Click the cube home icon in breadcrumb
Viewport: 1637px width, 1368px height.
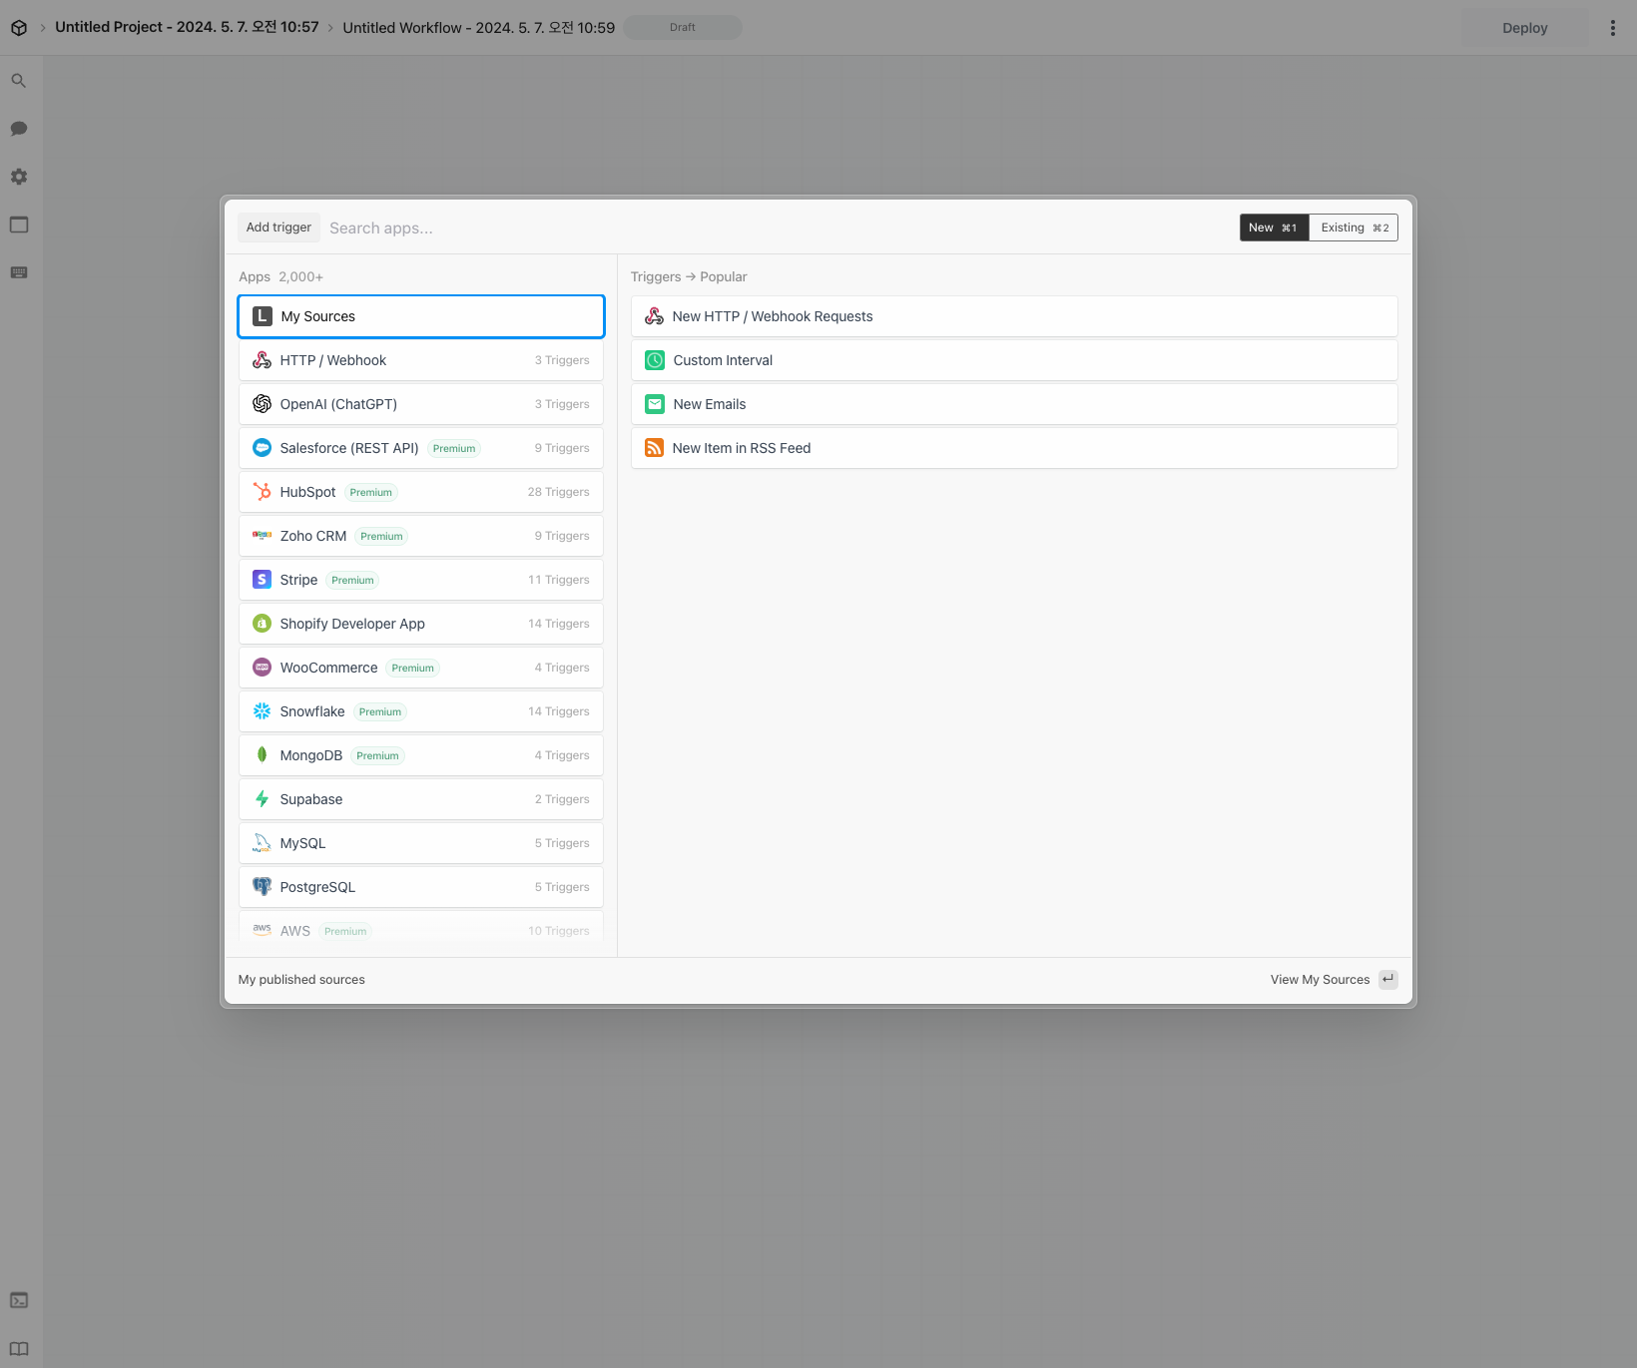(19, 28)
